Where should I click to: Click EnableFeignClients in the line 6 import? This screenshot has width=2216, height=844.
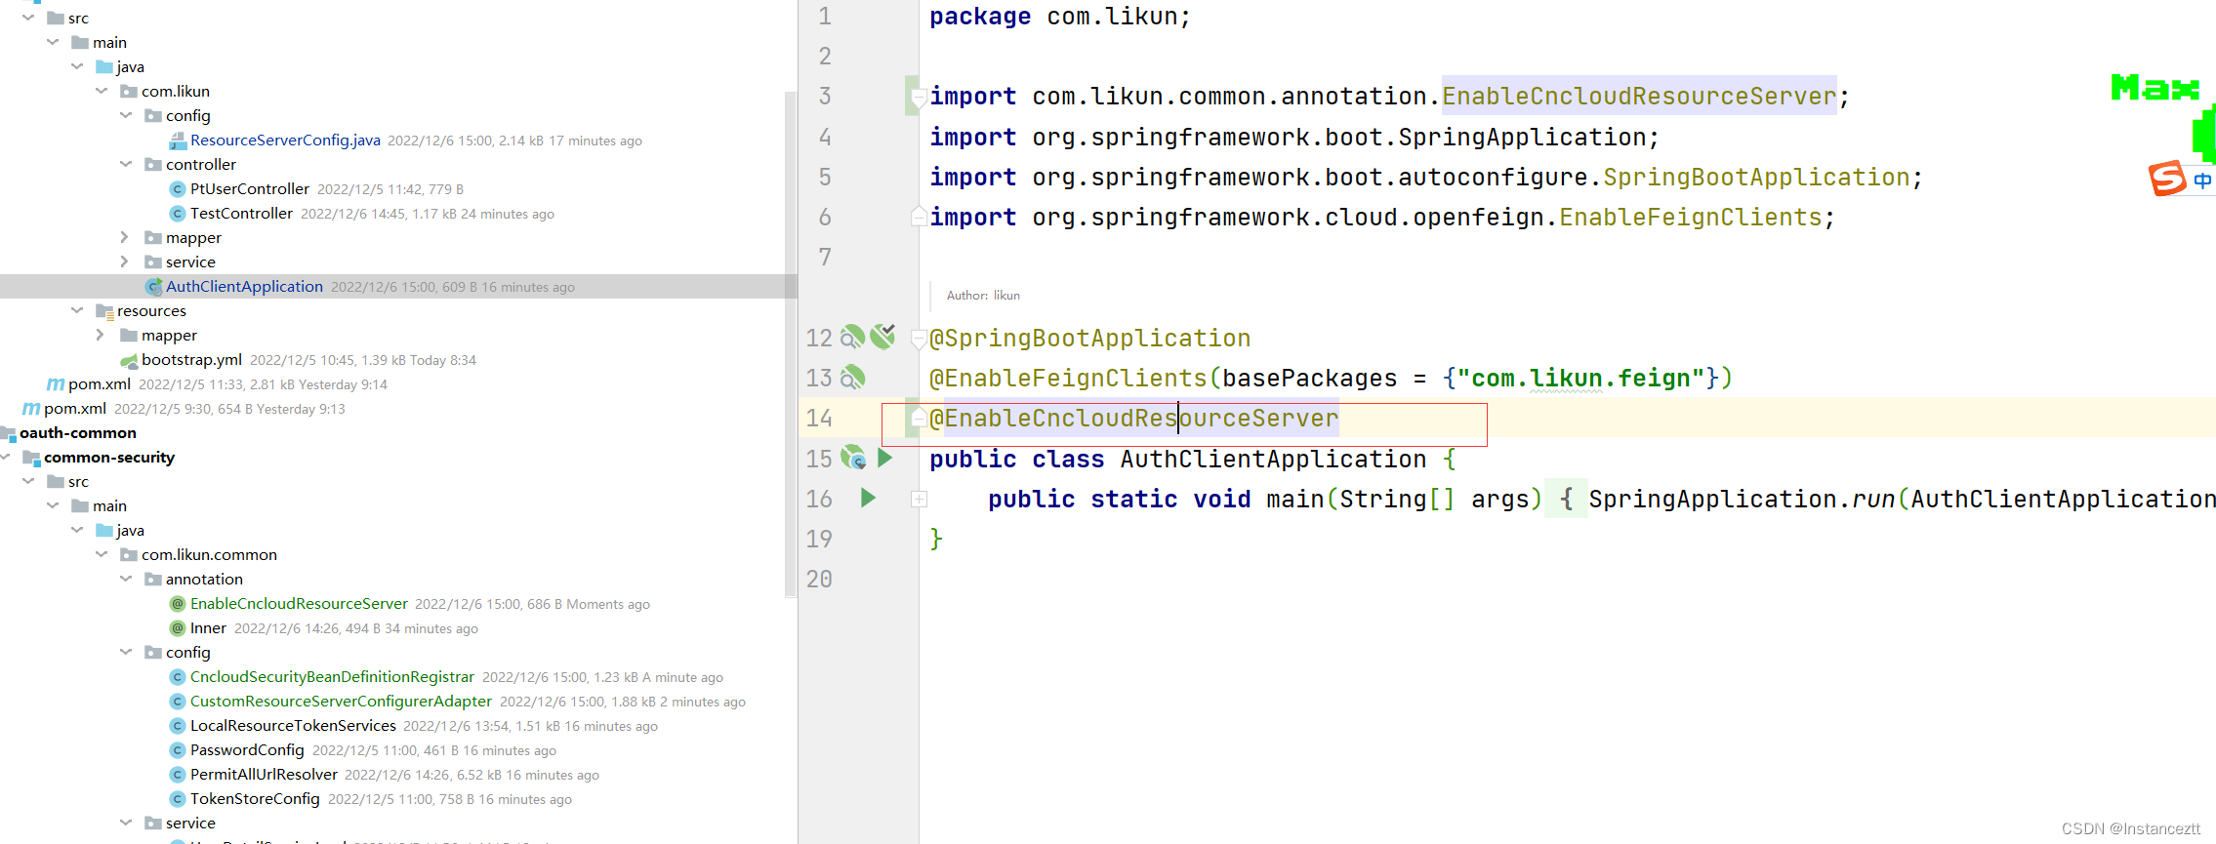[x=1690, y=218]
